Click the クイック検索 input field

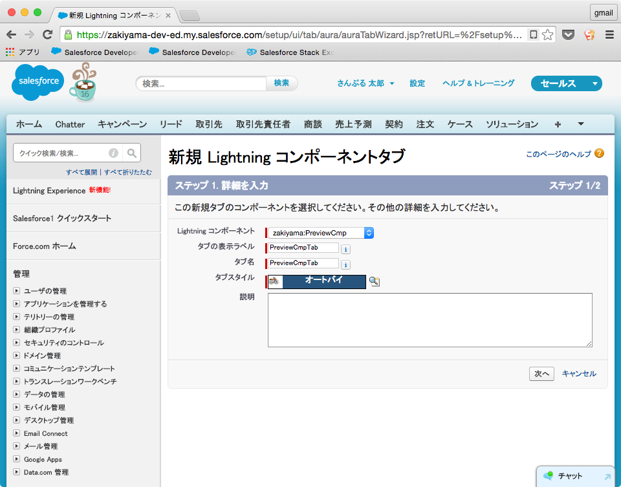[61, 153]
